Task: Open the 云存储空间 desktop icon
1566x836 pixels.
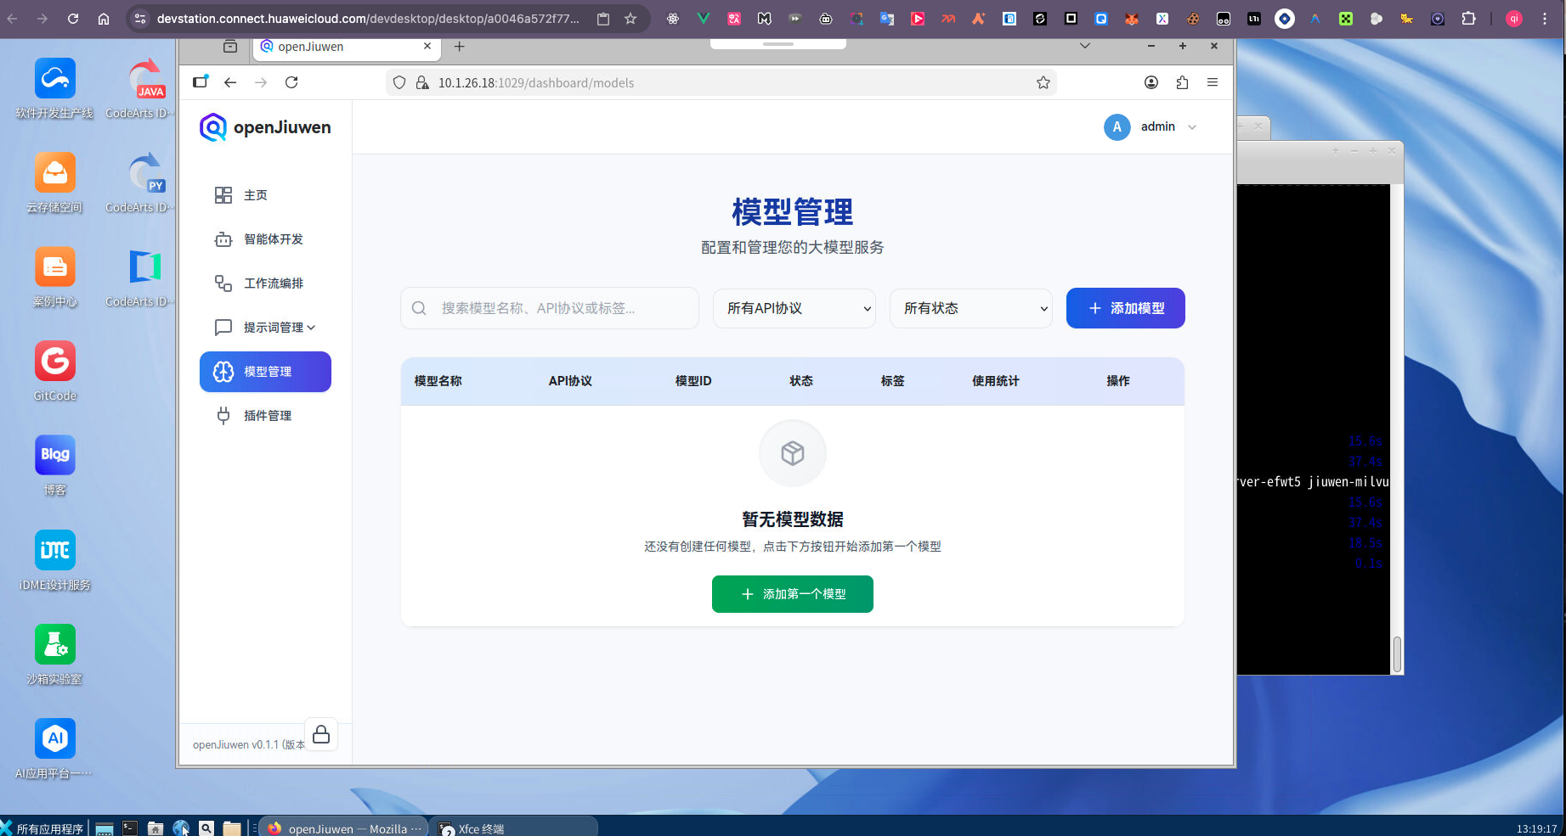Action: click(x=55, y=182)
